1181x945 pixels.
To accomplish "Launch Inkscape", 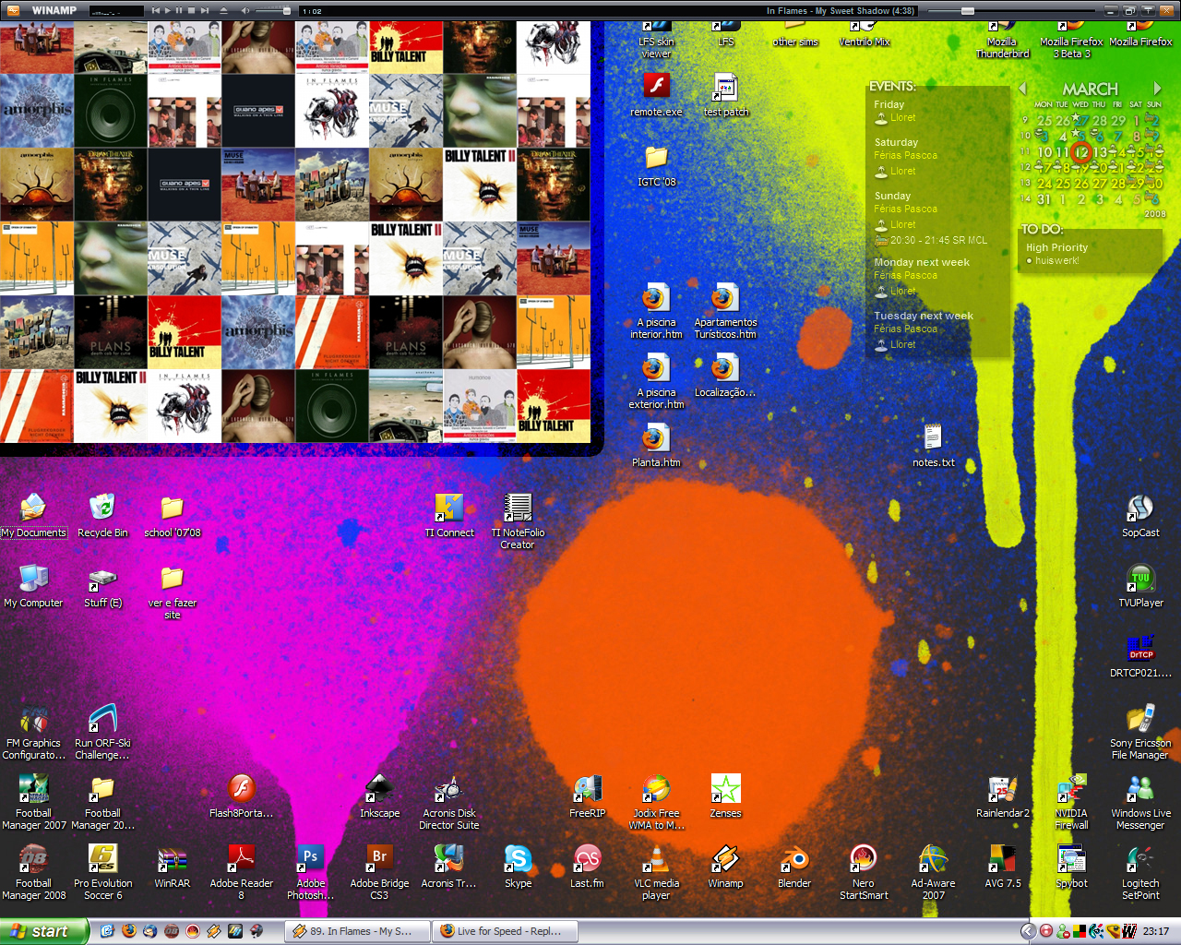I will pos(379,796).
